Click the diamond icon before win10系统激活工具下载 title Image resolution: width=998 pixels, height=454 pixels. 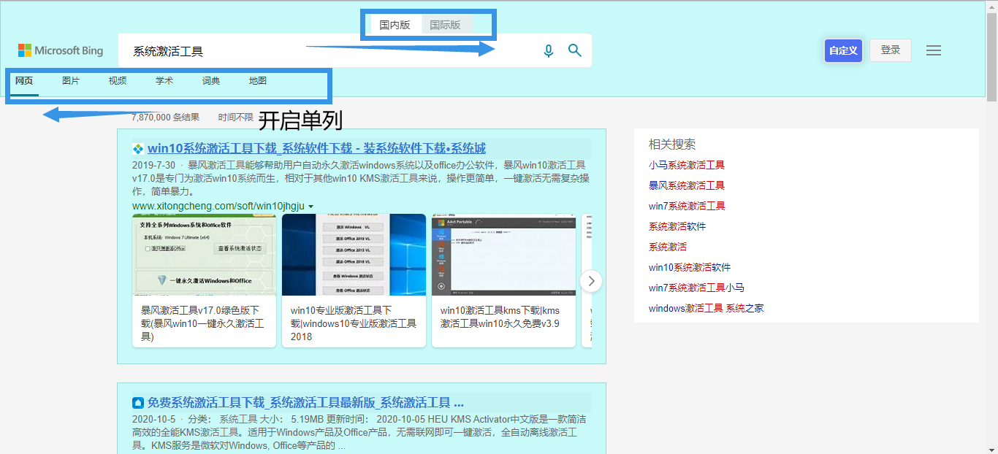tap(136, 149)
